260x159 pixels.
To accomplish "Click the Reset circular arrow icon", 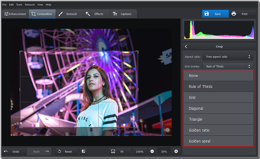I will 60,151.
